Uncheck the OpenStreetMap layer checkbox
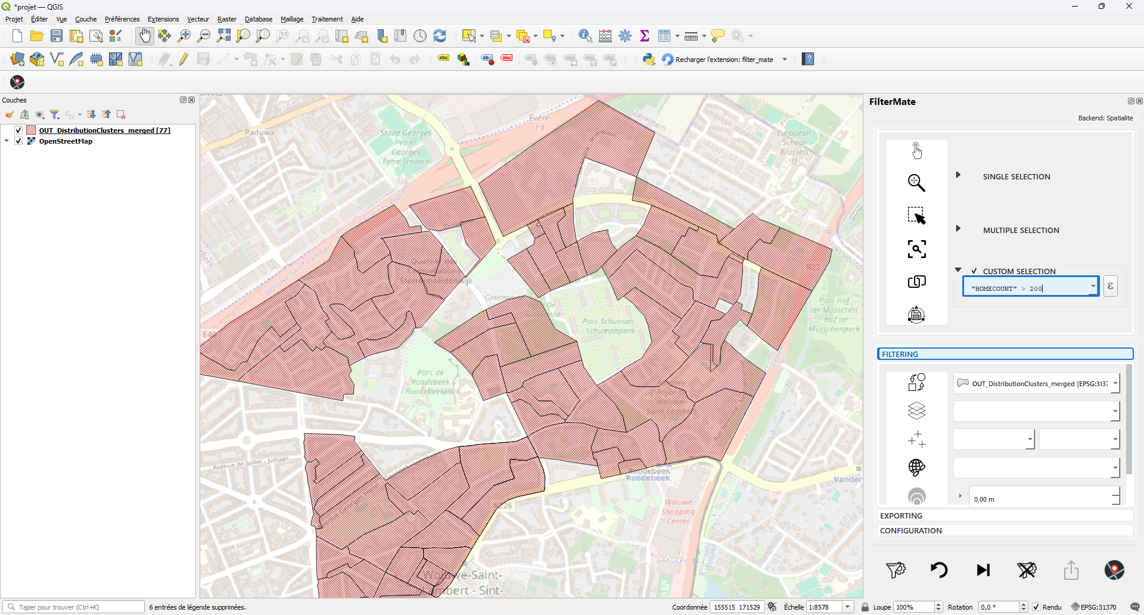Screen dimensions: 1144x615 pos(18,141)
